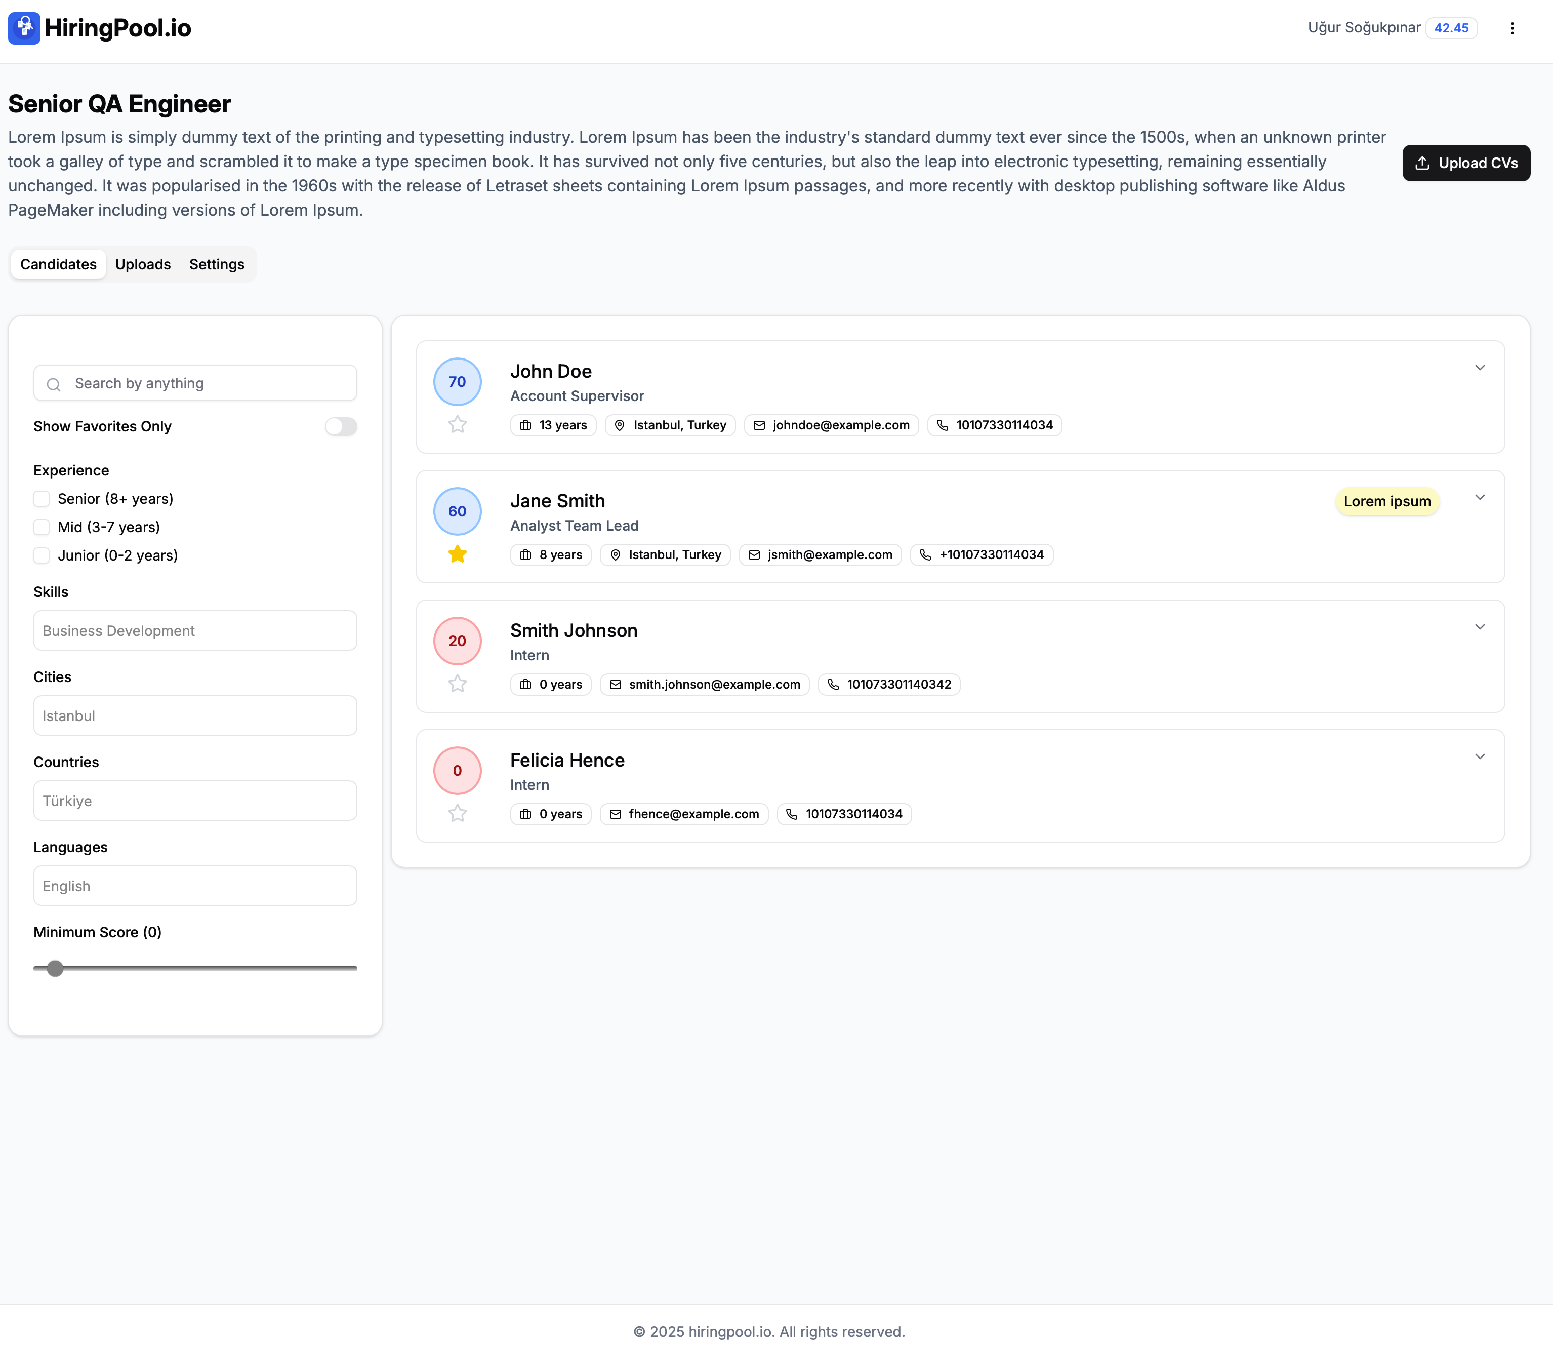The height and width of the screenshot is (1355, 1553).
Task: Favorite John Doe with the star icon
Action: point(457,424)
